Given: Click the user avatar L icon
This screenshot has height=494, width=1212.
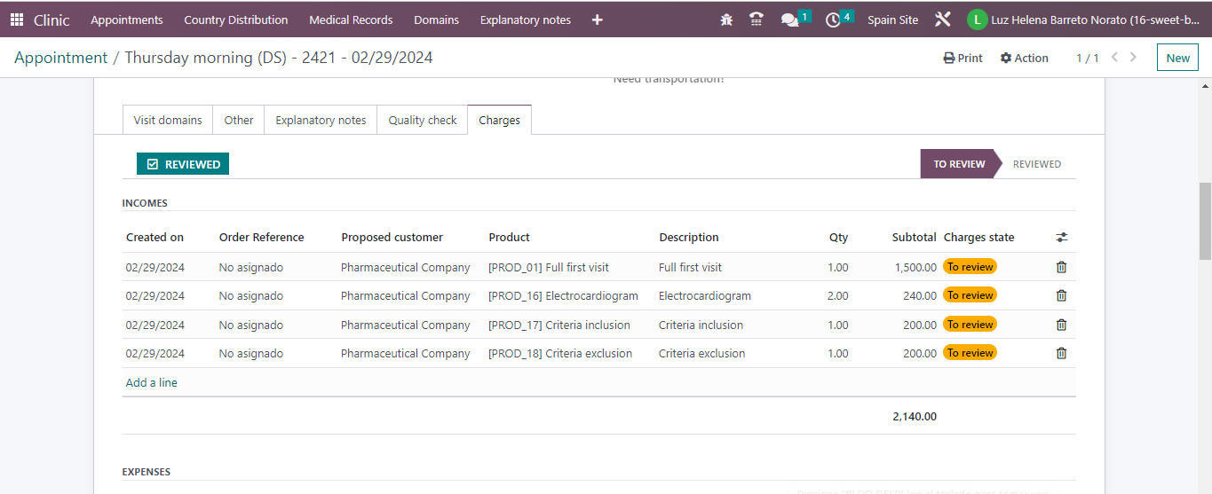Looking at the screenshot, I should 977,20.
